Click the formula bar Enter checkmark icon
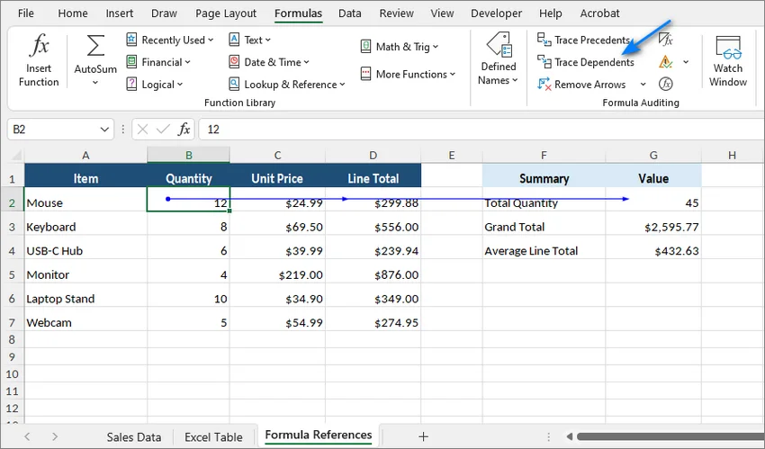765x449 pixels. [x=163, y=130]
